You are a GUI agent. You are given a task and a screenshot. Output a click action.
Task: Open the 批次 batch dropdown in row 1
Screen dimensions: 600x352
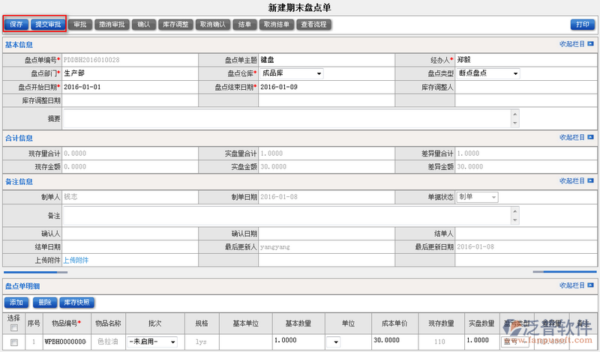[172, 342]
